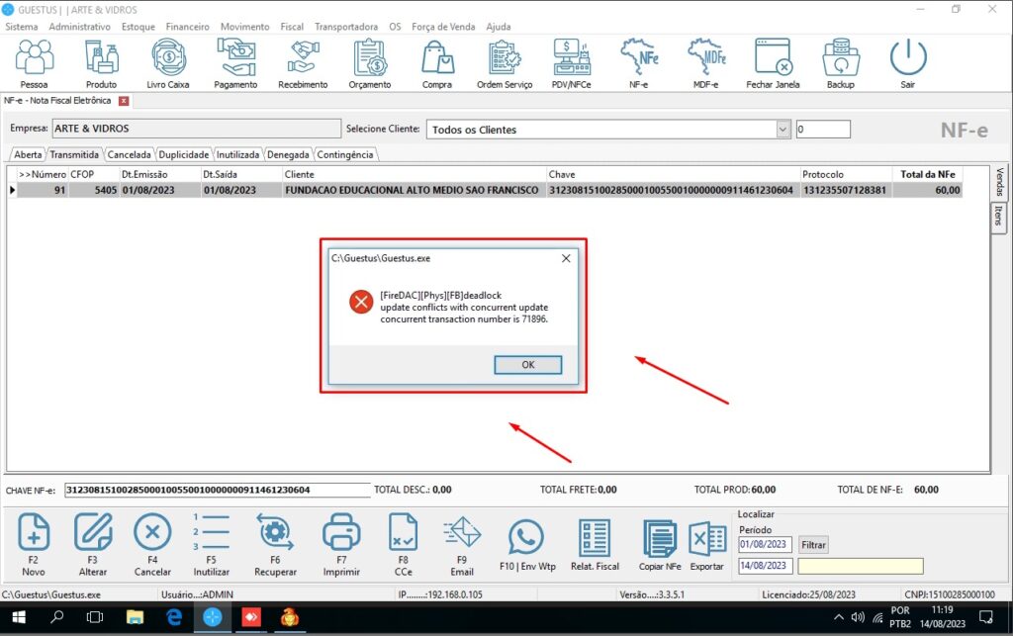This screenshot has width=1013, height=636.
Task: Open the Pessoa module icon
Action: 35,59
